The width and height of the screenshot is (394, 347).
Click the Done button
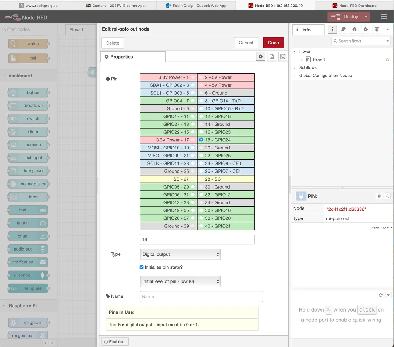tap(273, 43)
